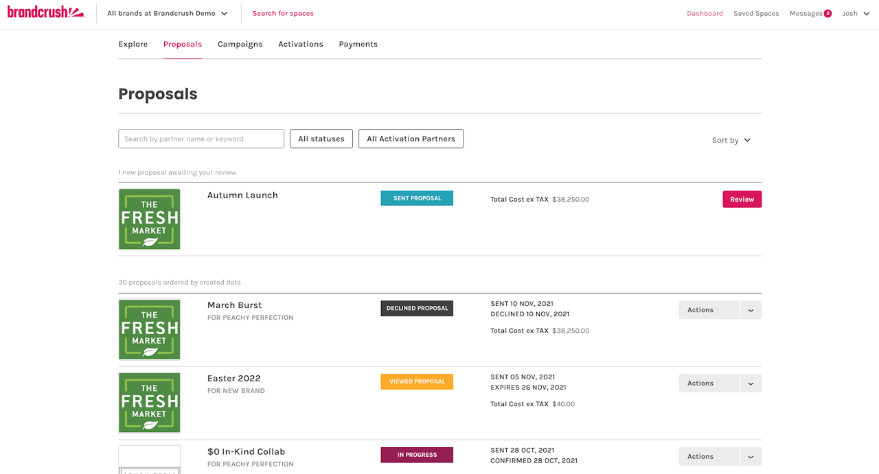Image resolution: width=879 pixels, height=474 pixels.
Task: Go to the Activations tab
Action: pyautogui.click(x=300, y=44)
